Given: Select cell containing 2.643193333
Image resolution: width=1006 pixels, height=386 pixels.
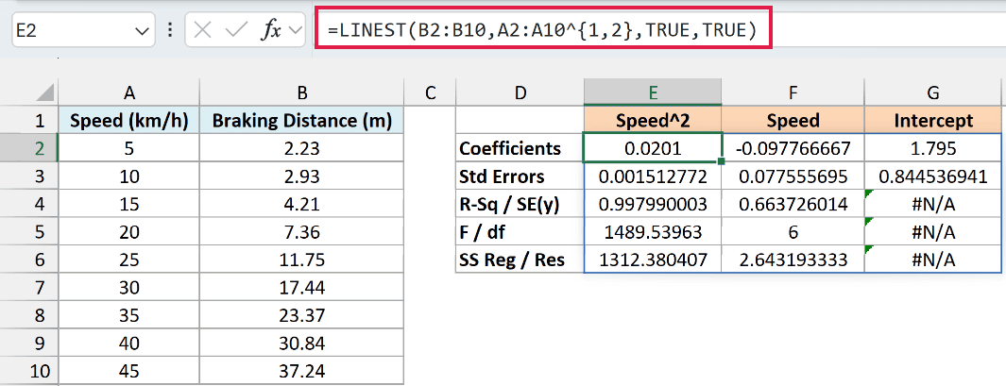Looking at the screenshot, I should tap(793, 260).
